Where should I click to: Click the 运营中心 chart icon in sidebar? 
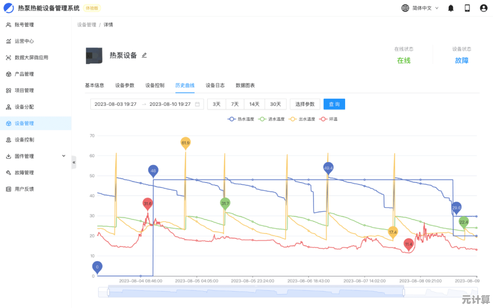pos(8,41)
